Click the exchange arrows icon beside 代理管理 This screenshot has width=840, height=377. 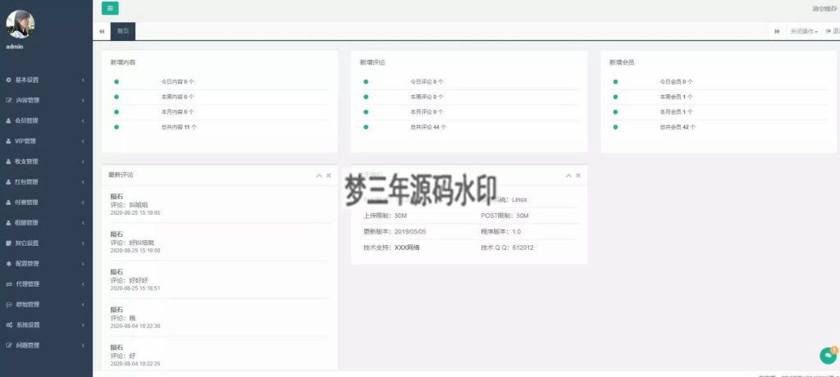click(8, 284)
